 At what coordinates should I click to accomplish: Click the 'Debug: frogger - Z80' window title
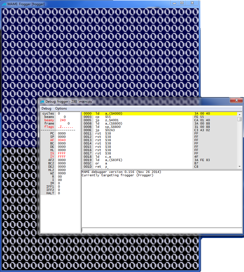pos(69,102)
